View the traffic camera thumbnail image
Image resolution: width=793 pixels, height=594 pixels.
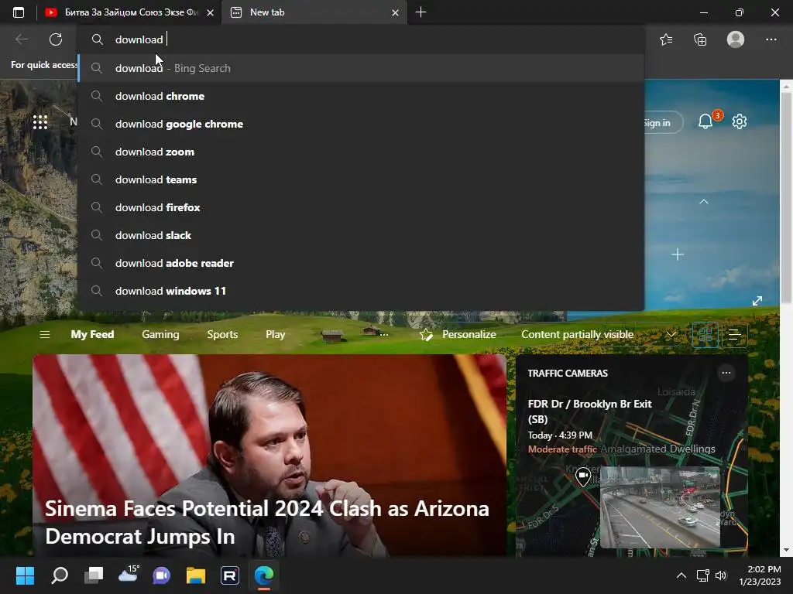click(660, 507)
